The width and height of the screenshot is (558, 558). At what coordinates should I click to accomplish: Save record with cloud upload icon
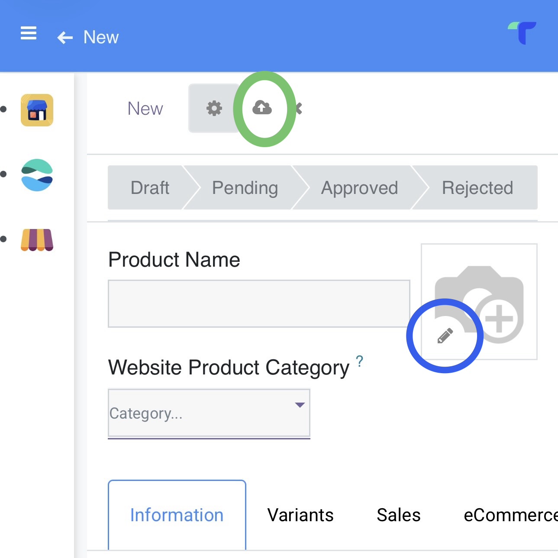(262, 108)
